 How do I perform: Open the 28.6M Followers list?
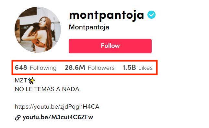[x=90, y=68]
